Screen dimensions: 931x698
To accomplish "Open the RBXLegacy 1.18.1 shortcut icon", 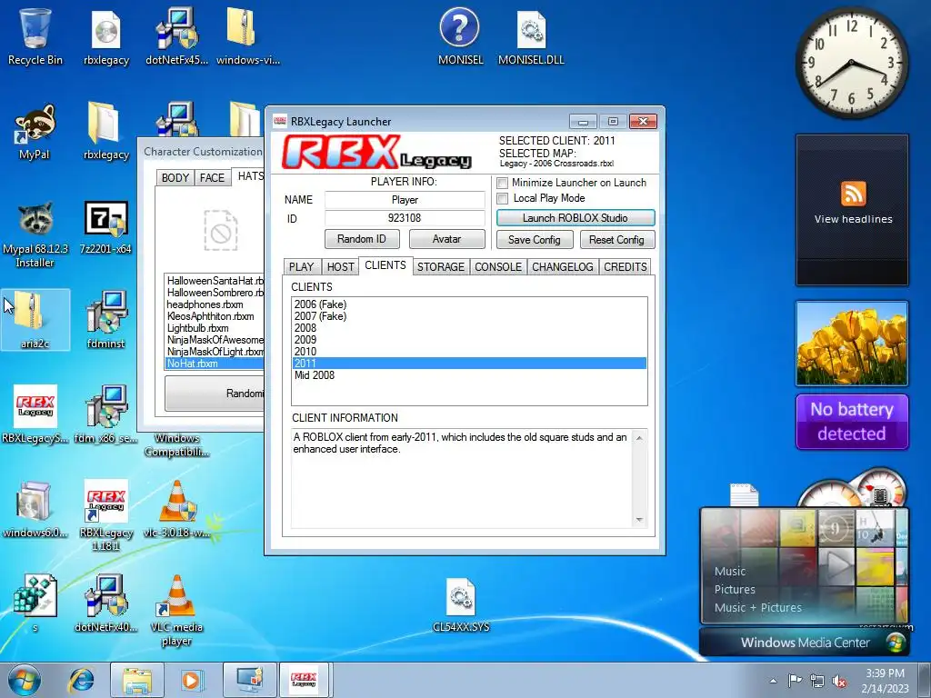I will coord(105,515).
